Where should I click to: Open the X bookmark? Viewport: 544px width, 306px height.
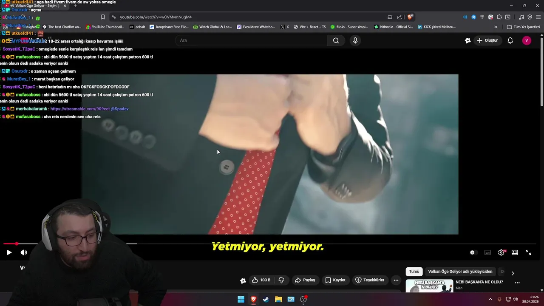[x=285, y=27]
